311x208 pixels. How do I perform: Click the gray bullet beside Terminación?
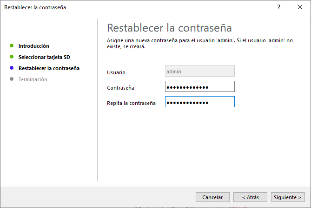[12, 79]
